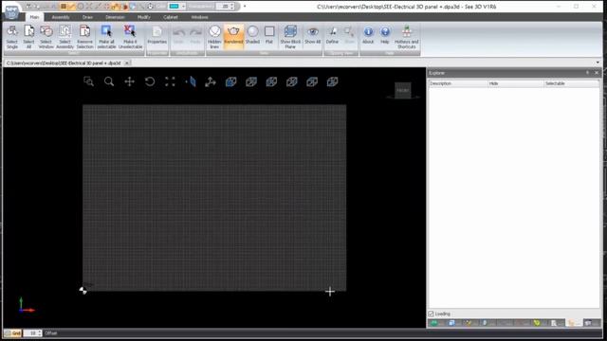Open the Draw ribbon tab
This screenshot has width=607, height=341.
(87, 17)
